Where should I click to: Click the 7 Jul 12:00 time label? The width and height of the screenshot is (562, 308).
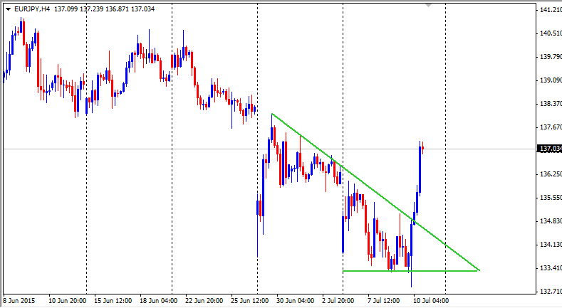tap(383, 300)
